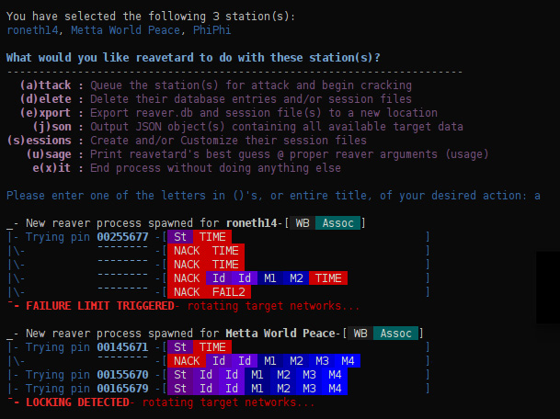Image resolution: width=560 pixels, height=419 pixels.
Task: Select the e(x)it option
Action: (51, 168)
